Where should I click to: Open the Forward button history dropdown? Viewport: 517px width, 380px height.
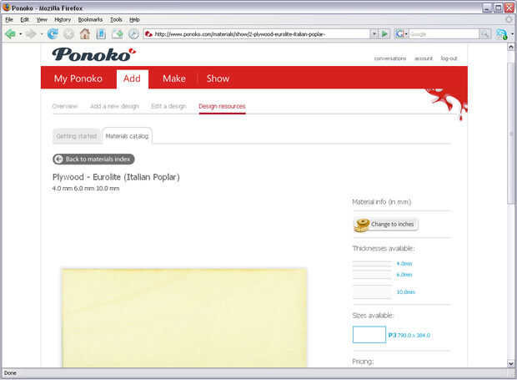41,33
